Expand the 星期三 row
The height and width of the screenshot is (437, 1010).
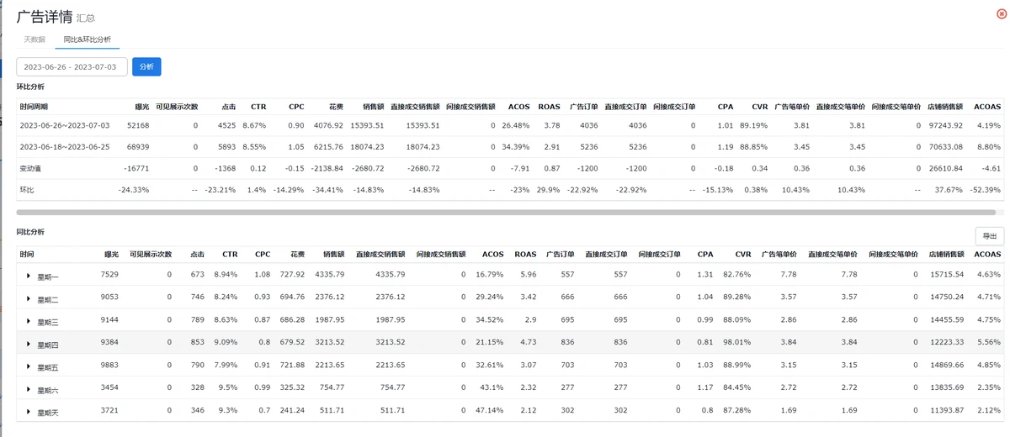pyautogui.click(x=29, y=322)
